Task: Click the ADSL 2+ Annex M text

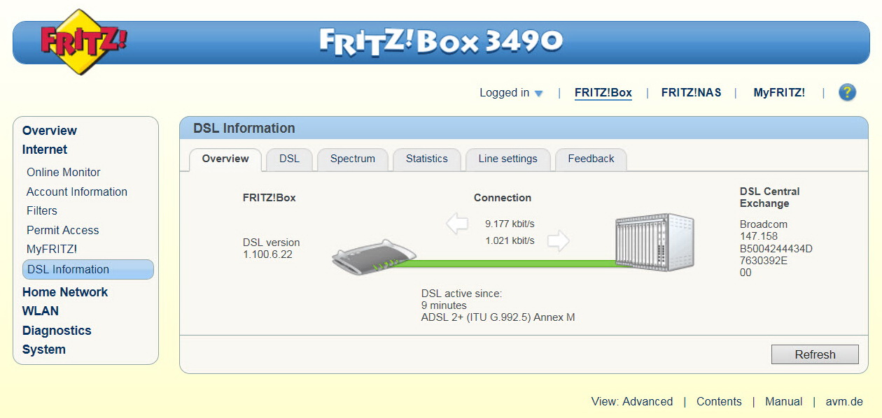Action: click(x=498, y=317)
